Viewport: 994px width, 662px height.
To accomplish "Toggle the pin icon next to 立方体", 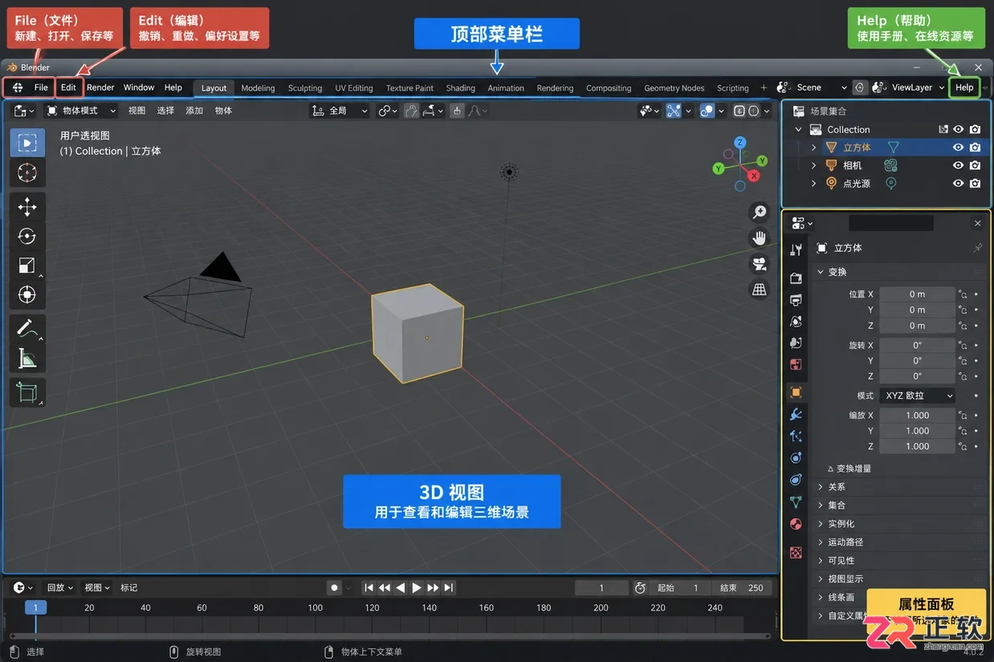I will click(x=977, y=248).
